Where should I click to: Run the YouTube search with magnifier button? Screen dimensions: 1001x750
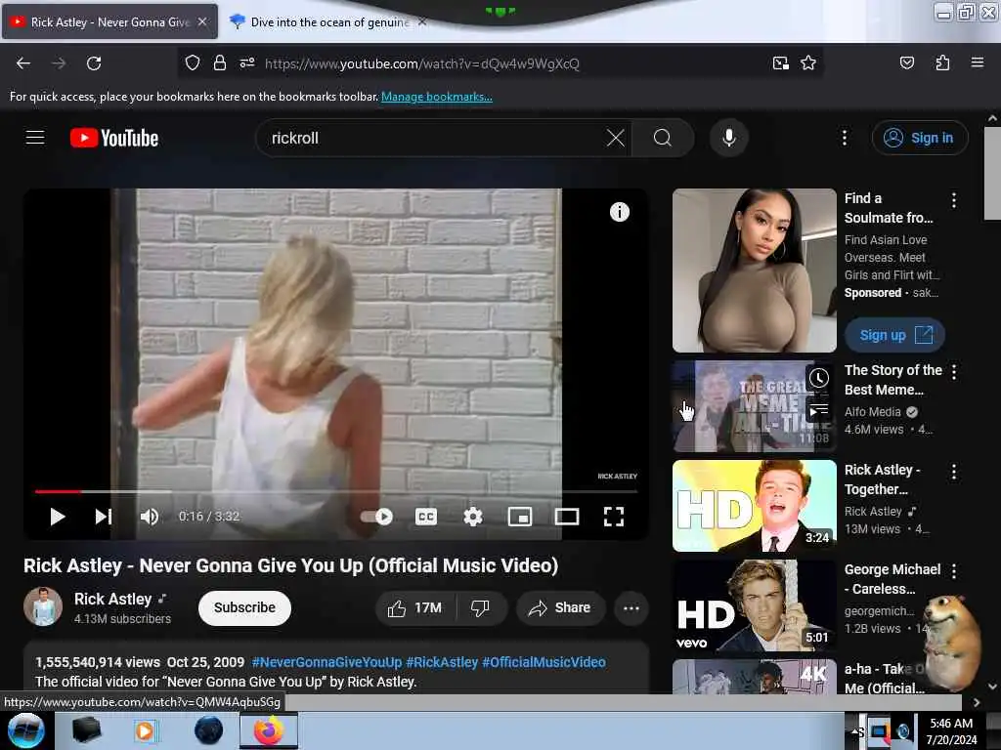663,138
